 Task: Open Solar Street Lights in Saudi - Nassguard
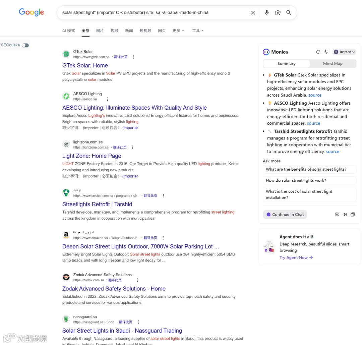[x=122, y=331]
